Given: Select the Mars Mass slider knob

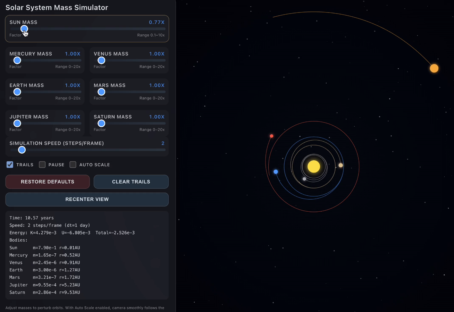Looking at the screenshot, I should 101,92.
